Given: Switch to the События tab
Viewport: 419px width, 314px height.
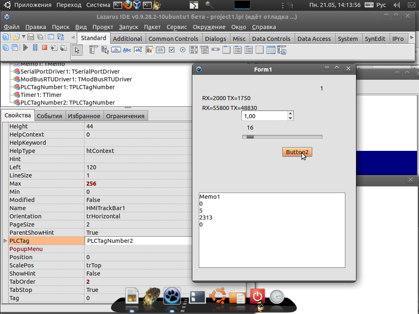Looking at the screenshot, I should coord(50,116).
